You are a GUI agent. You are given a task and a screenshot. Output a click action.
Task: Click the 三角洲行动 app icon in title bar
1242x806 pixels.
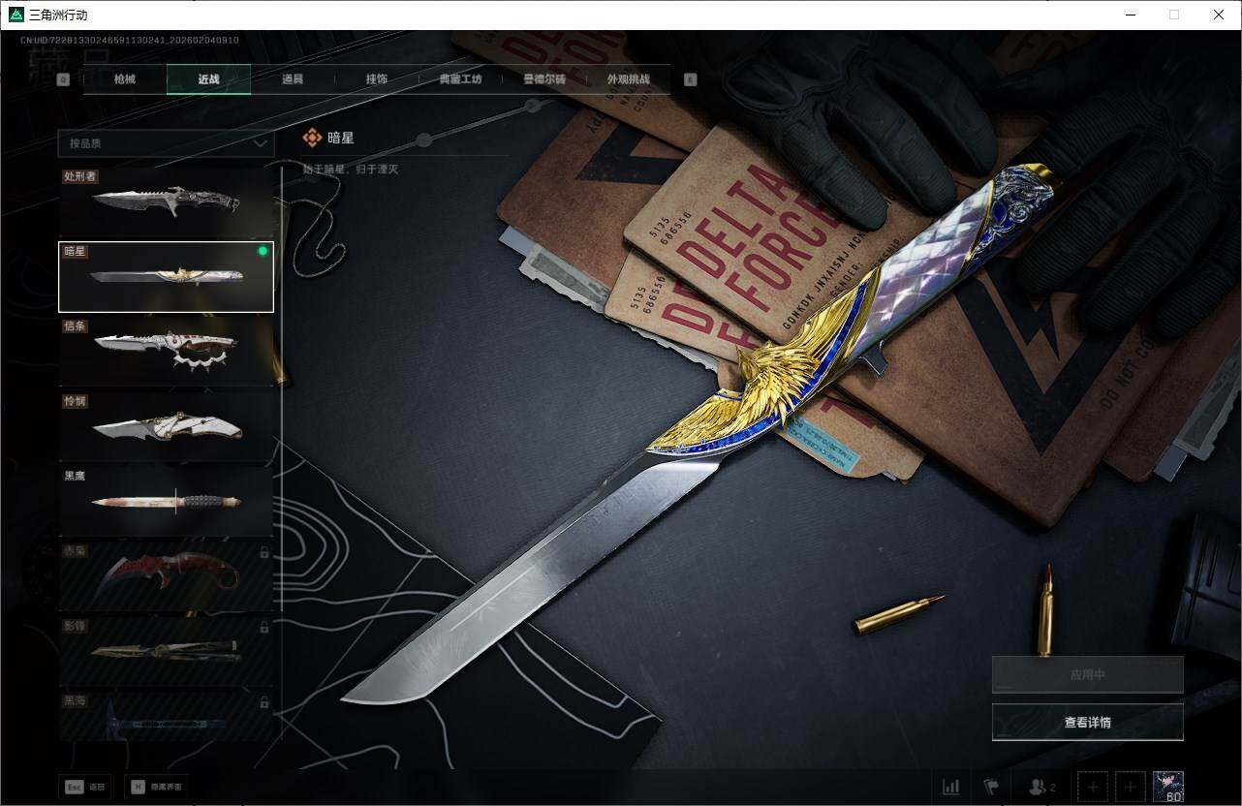point(16,15)
